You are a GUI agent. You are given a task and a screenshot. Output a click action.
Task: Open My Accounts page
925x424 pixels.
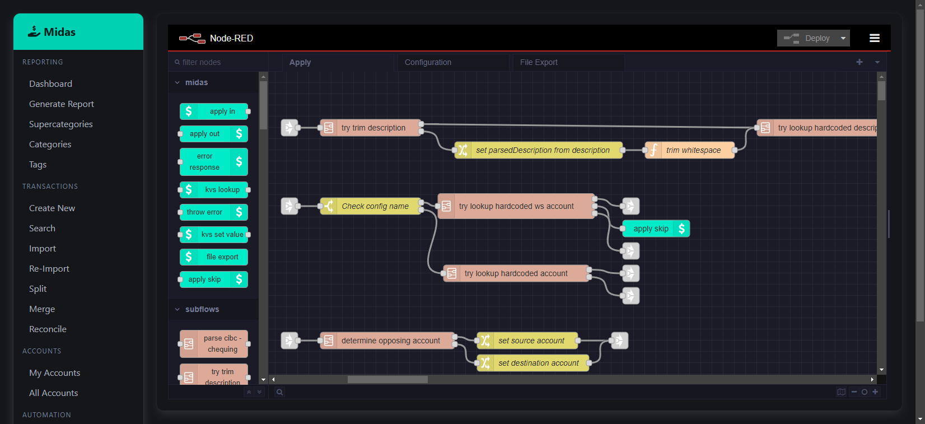coord(55,372)
